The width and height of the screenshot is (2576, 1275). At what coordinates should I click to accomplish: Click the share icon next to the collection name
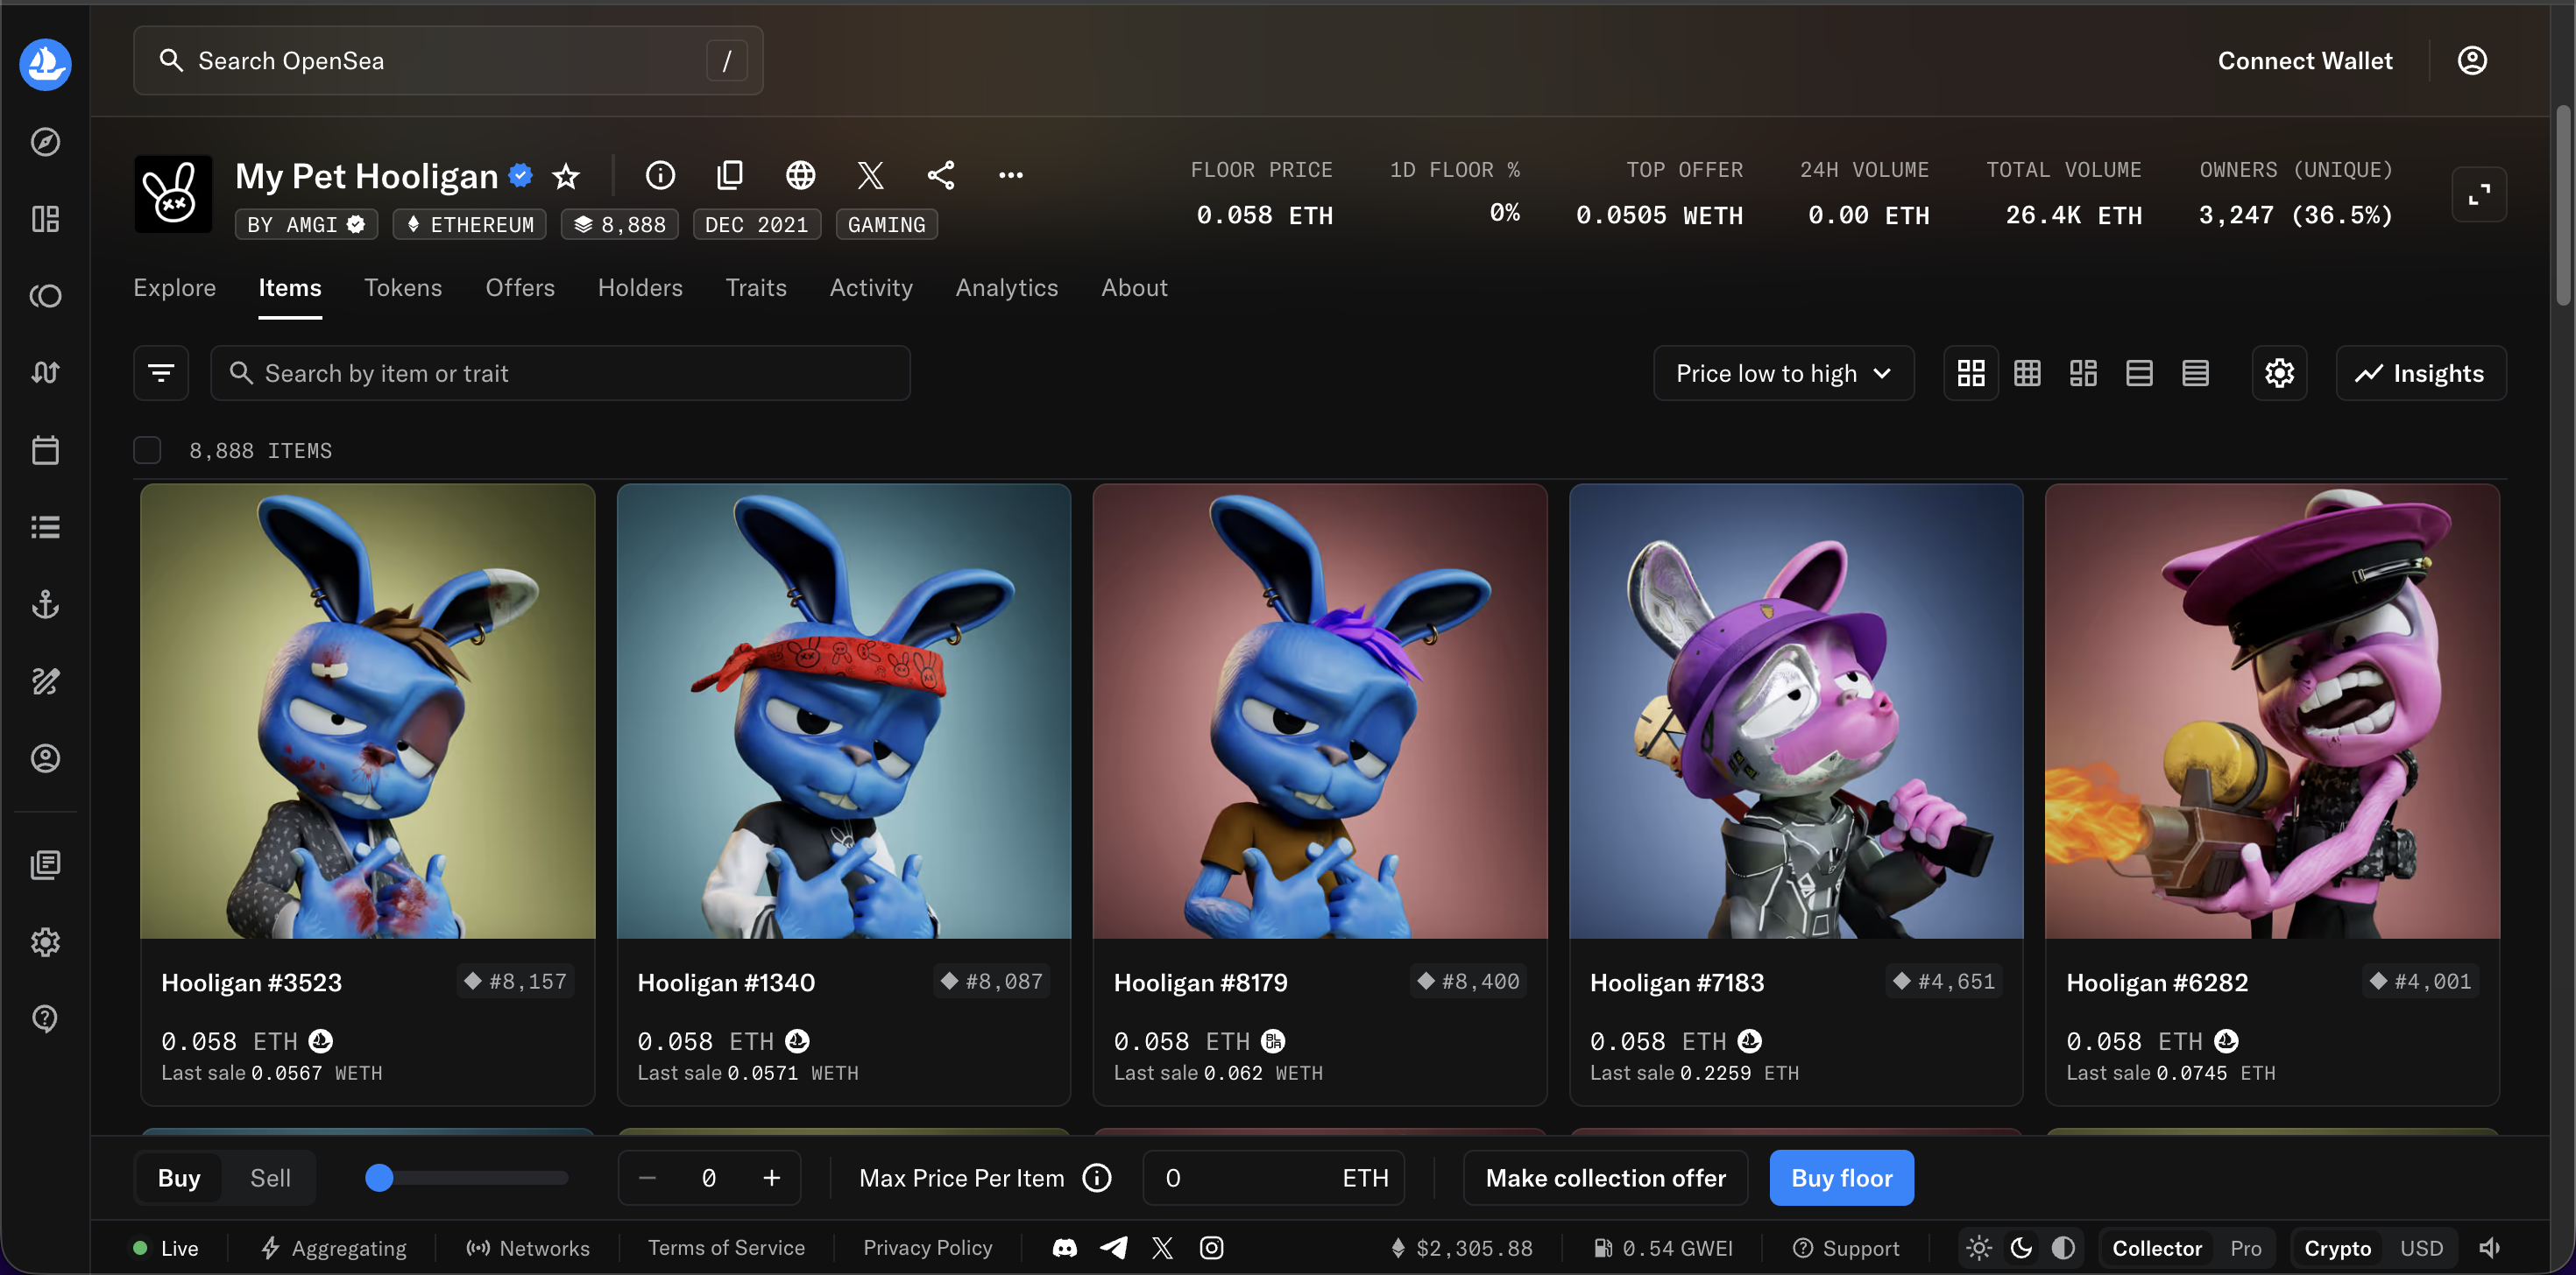click(x=940, y=176)
